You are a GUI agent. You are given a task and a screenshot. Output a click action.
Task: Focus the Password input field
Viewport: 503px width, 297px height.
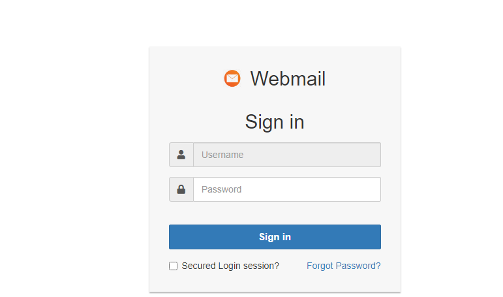pyautogui.click(x=287, y=189)
